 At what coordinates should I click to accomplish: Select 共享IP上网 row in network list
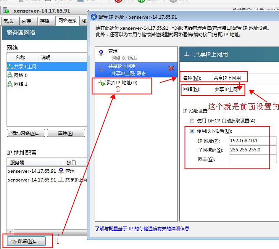pos(47,66)
